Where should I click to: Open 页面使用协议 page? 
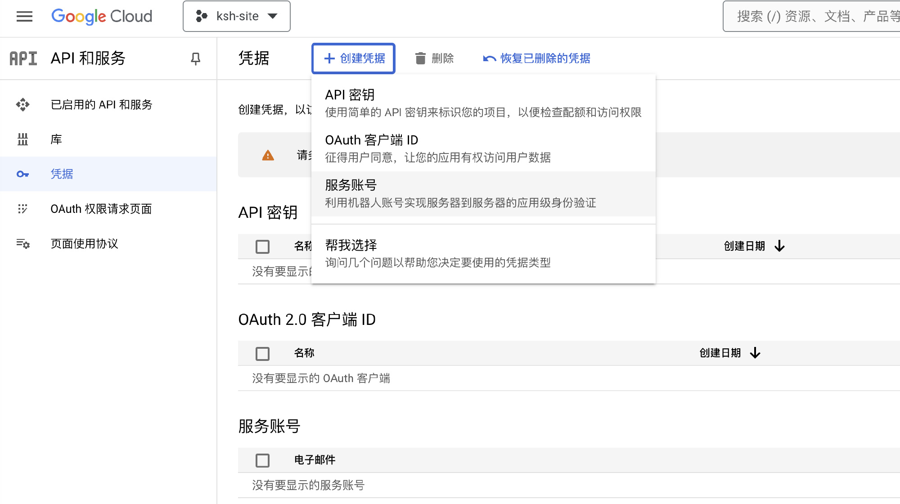(x=108, y=243)
